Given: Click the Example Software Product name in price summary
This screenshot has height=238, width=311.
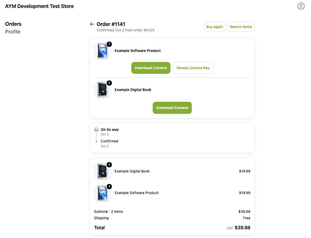Looking at the screenshot, I should [136, 193].
